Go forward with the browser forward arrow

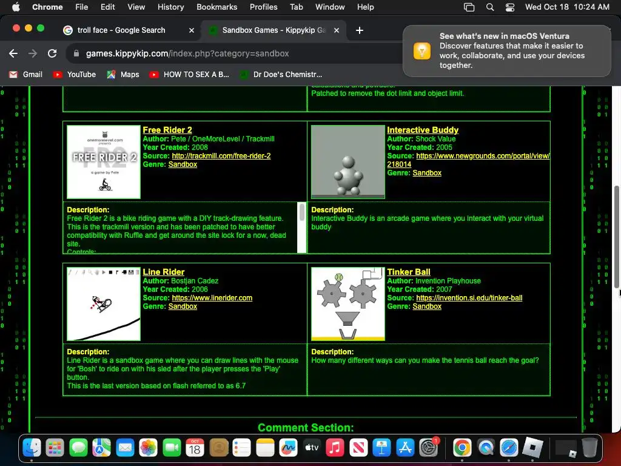pyautogui.click(x=33, y=53)
